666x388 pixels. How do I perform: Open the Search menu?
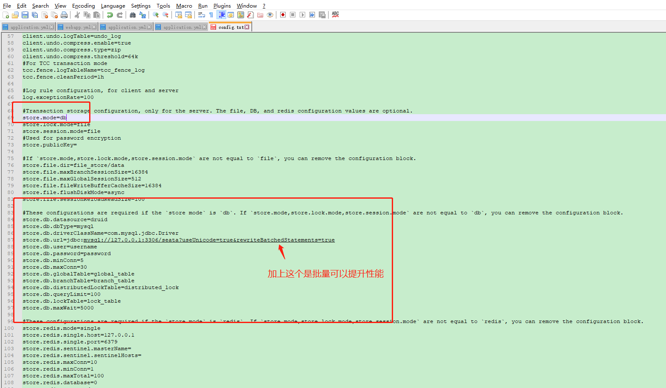click(x=40, y=6)
